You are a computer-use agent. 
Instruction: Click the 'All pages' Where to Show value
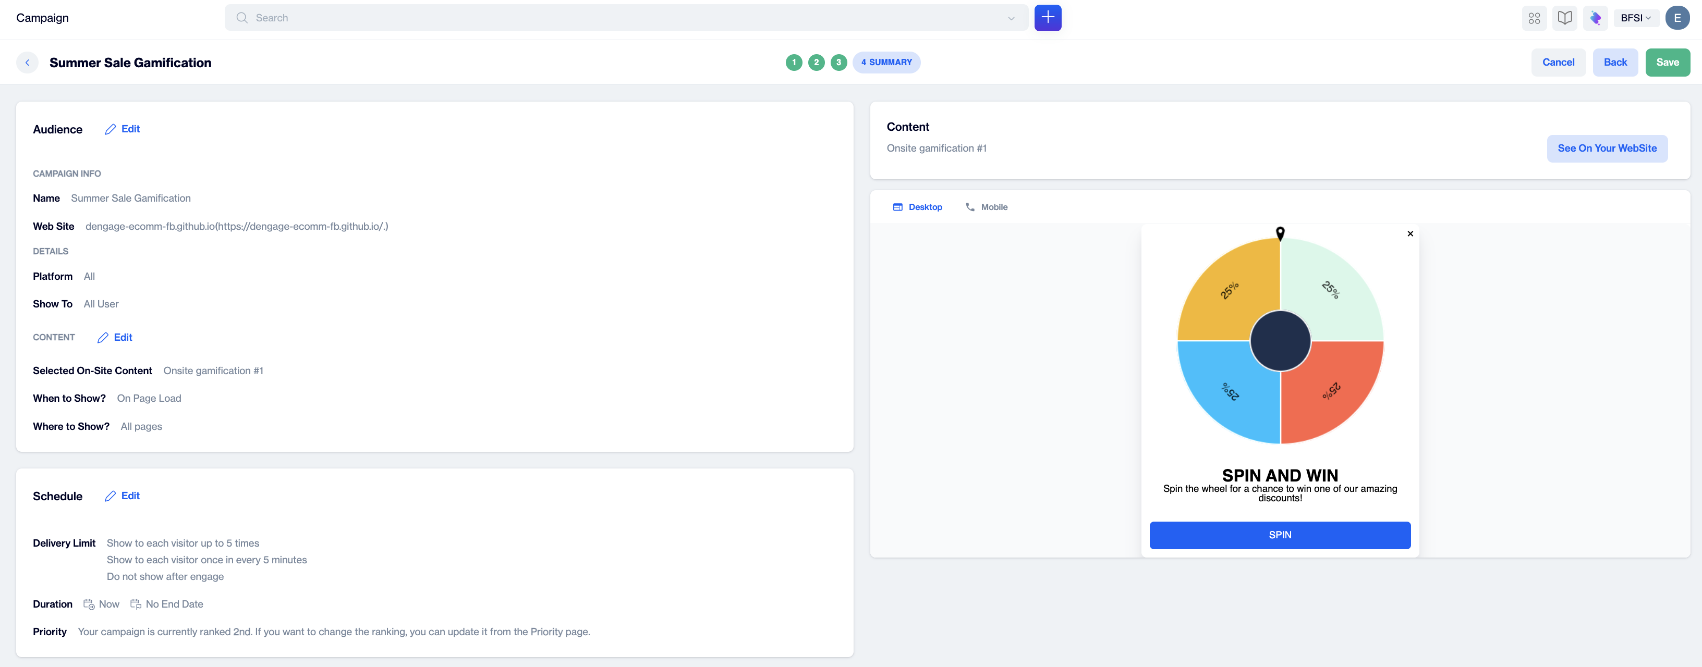click(x=141, y=427)
